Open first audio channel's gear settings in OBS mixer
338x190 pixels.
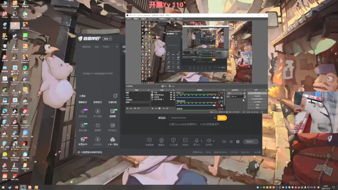tap(221, 98)
